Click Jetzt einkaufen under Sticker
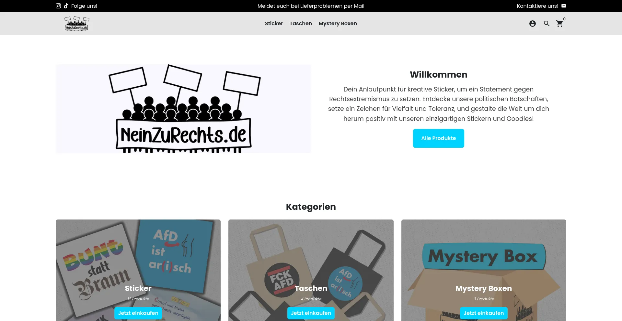622x321 pixels. point(138,313)
